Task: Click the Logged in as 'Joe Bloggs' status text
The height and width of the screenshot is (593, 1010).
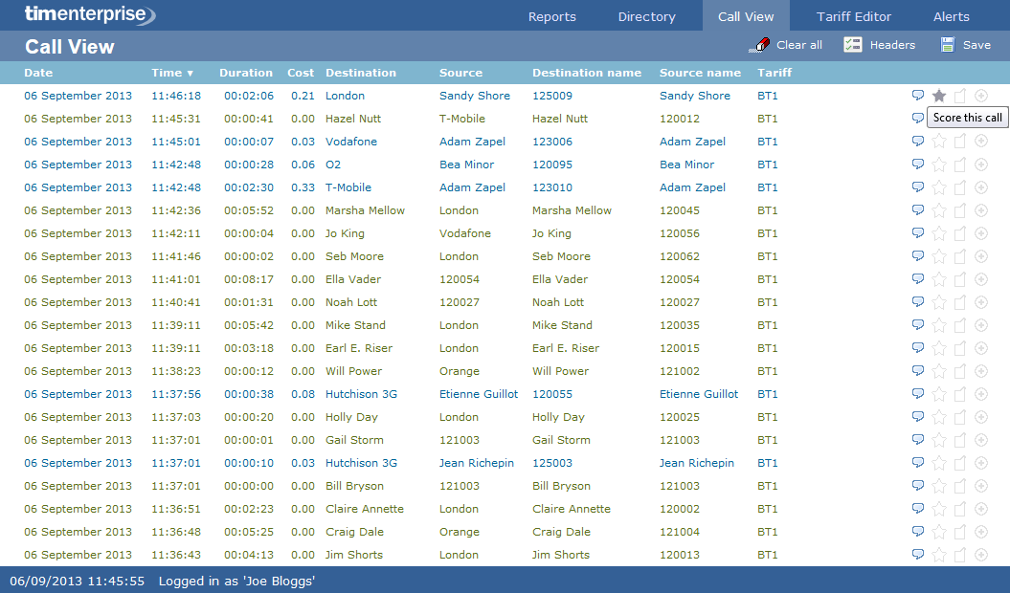Action: pos(237,581)
